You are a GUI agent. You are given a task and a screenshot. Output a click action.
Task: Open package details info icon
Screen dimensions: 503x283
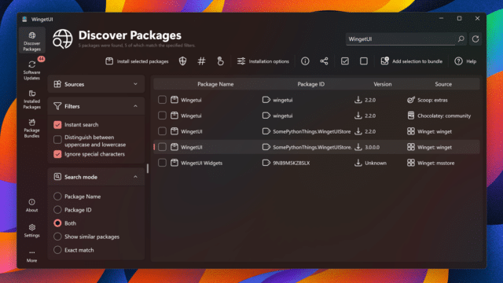305,61
